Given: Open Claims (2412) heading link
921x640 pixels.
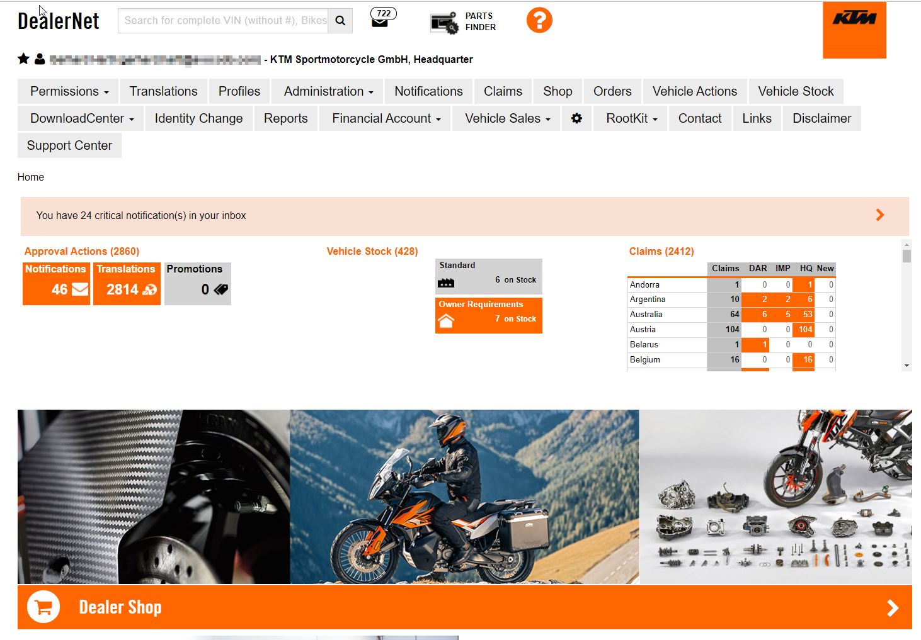Looking at the screenshot, I should coord(661,251).
